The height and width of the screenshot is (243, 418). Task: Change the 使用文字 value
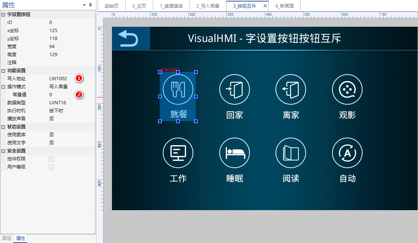coord(71,143)
